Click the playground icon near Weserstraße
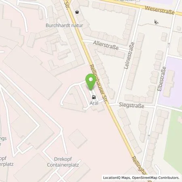 pos(157,22)
